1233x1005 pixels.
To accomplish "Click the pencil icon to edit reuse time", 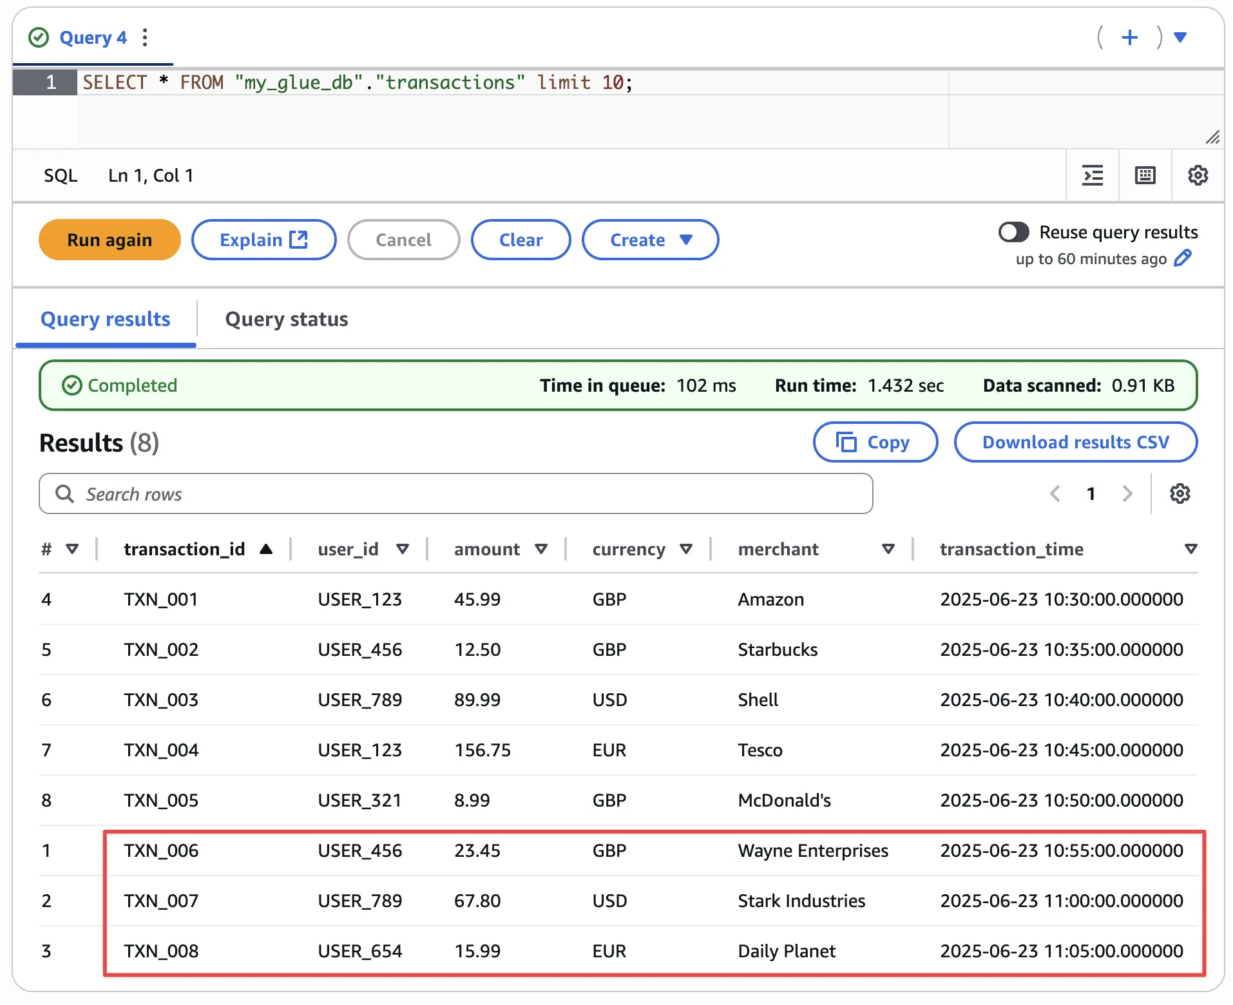I will (x=1183, y=258).
